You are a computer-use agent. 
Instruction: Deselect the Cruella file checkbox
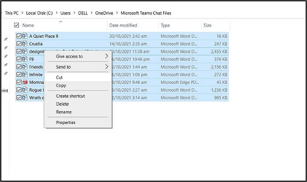[18, 44]
